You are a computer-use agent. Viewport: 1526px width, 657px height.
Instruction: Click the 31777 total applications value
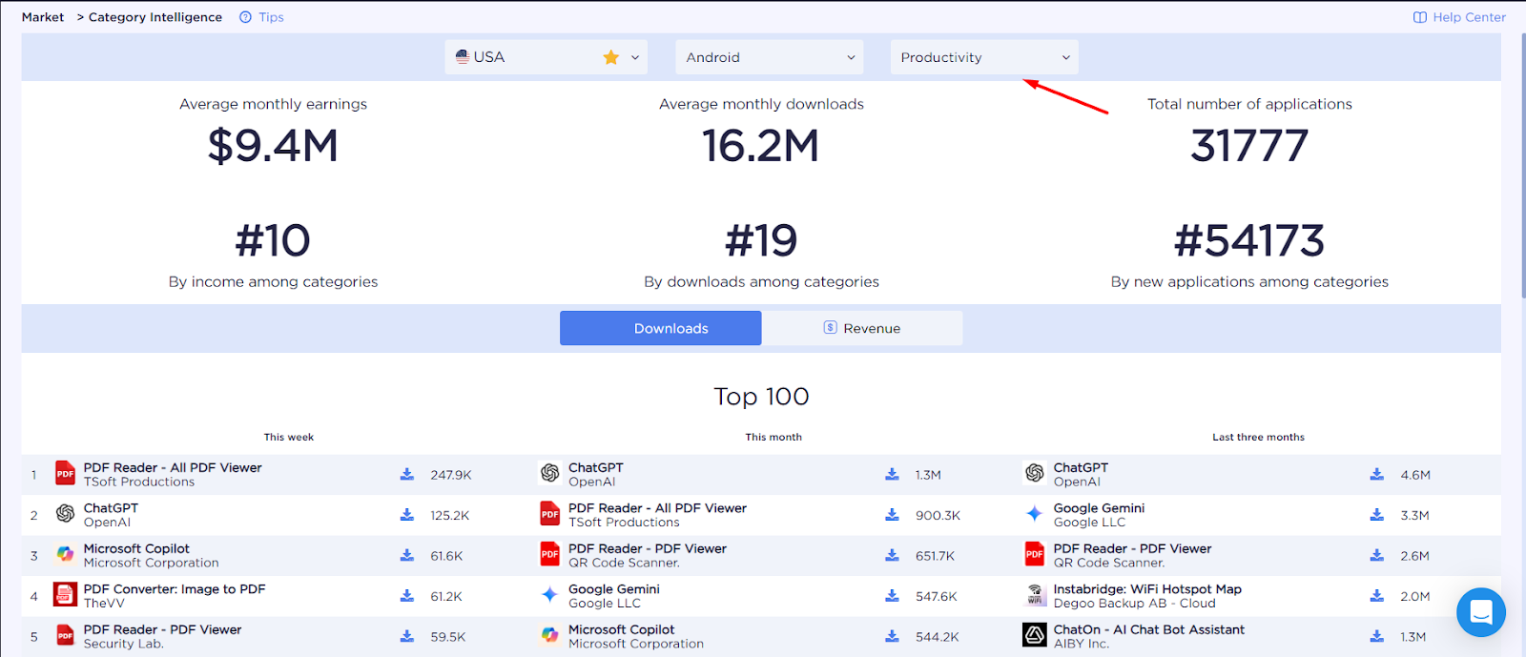pyautogui.click(x=1249, y=146)
